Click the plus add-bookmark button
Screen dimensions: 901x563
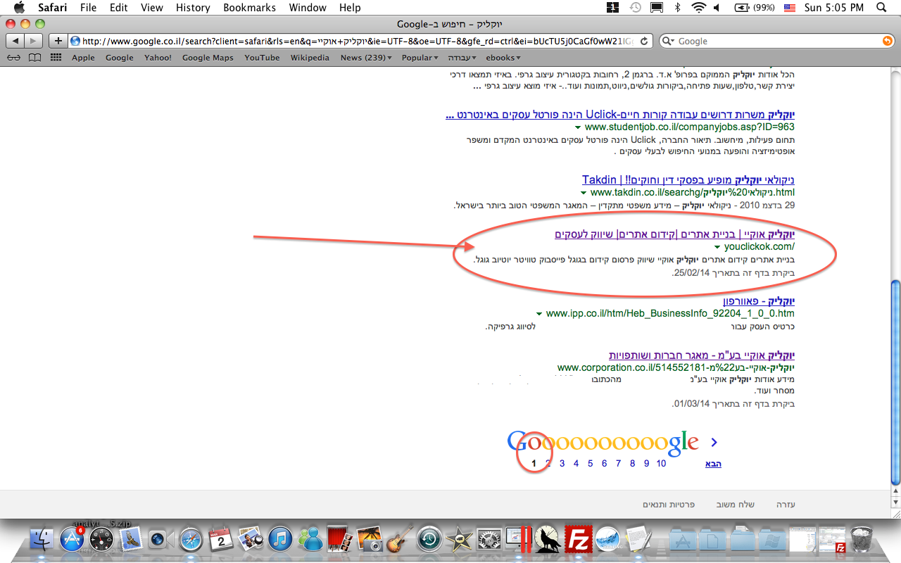point(58,41)
